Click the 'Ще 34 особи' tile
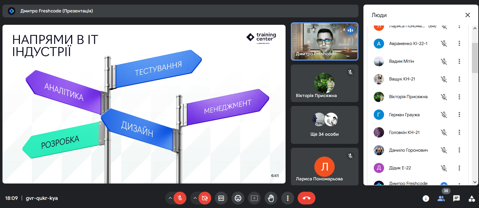479x208 pixels. point(324,125)
